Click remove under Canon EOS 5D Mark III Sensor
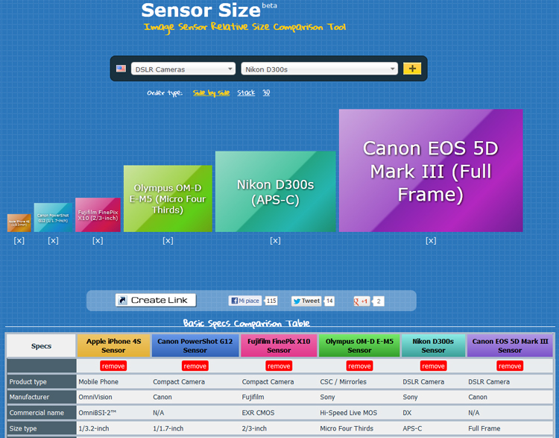This screenshot has width=559, height=438. point(510,366)
